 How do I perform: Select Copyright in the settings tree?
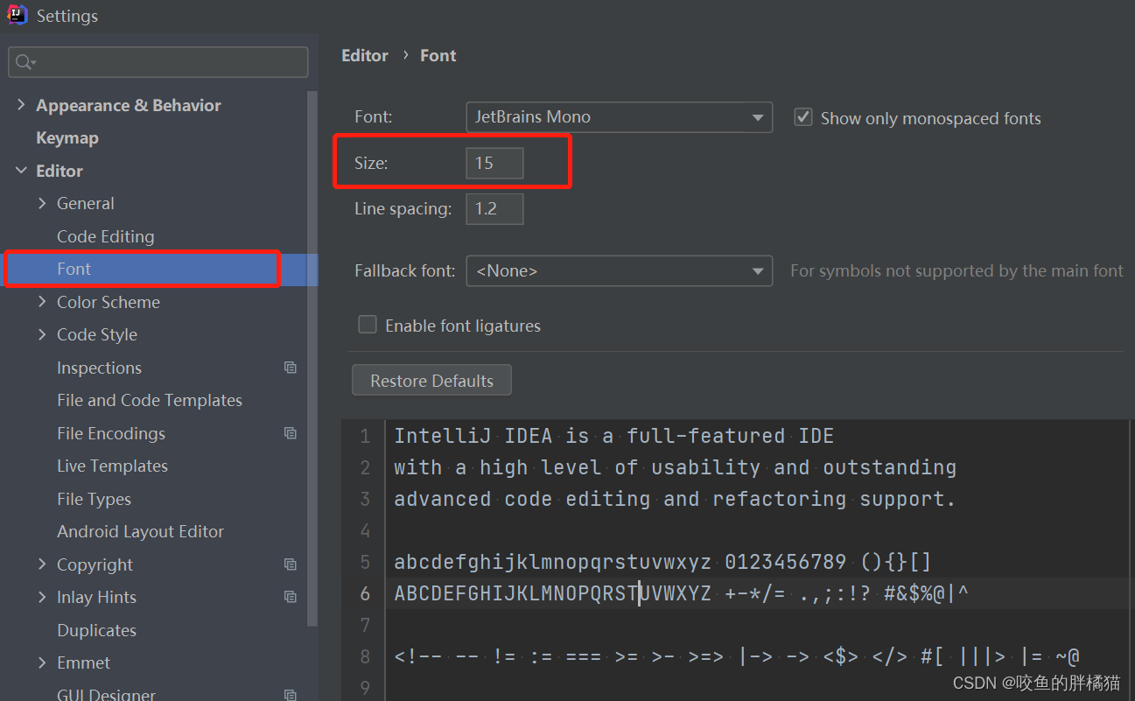point(95,564)
